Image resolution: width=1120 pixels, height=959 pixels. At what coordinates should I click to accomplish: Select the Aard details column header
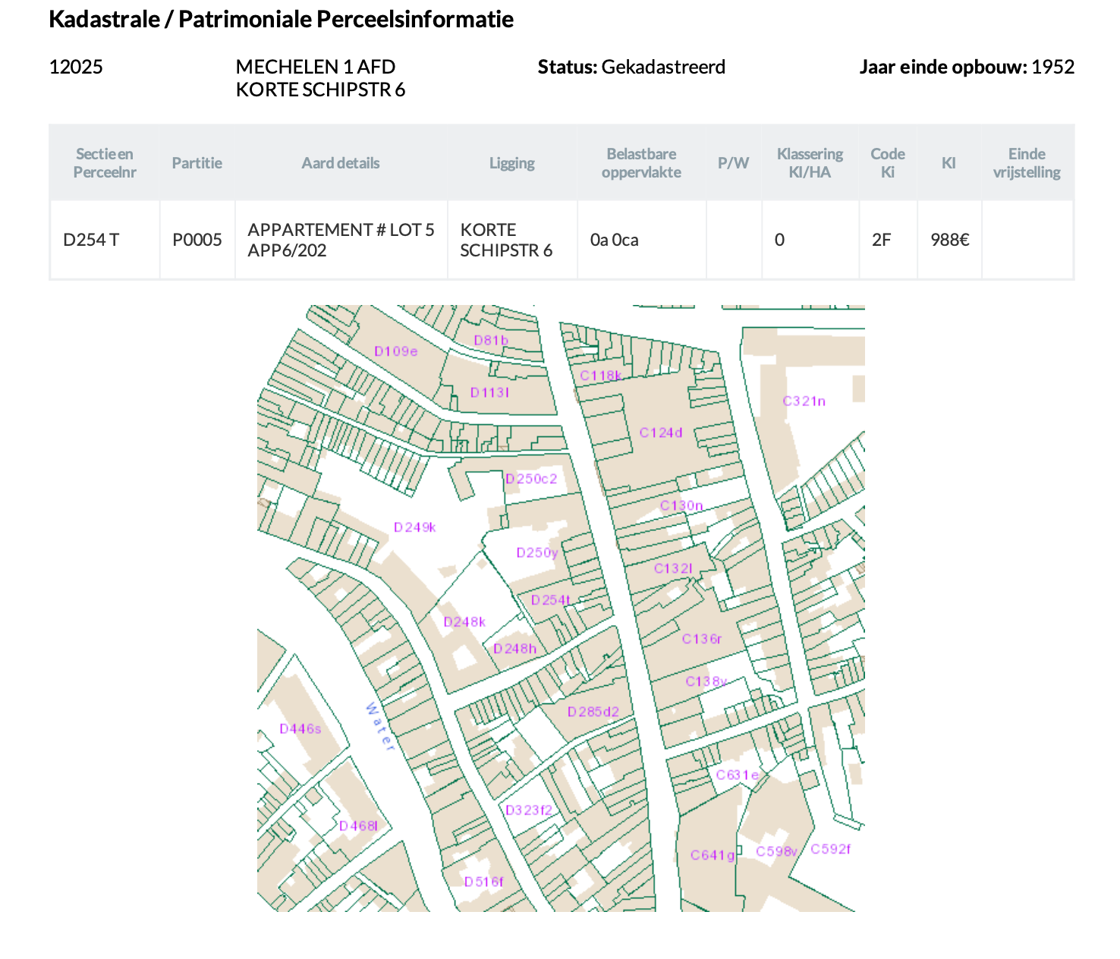pyautogui.click(x=340, y=163)
